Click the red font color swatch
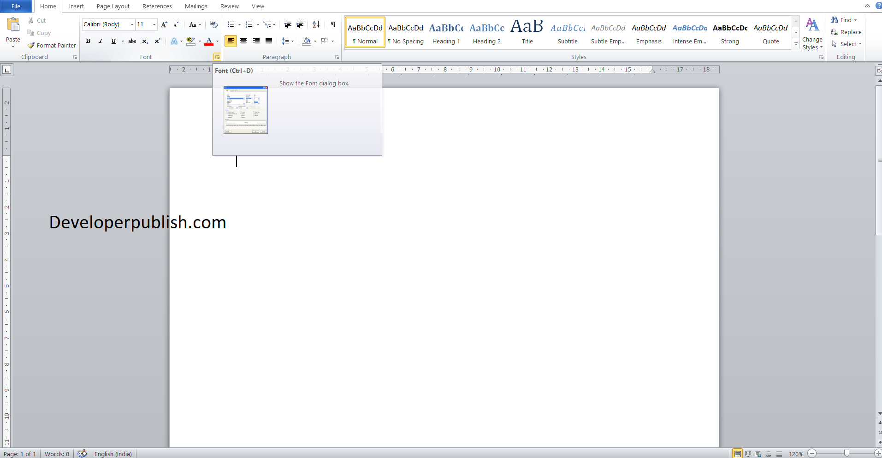Image resolution: width=882 pixels, height=458 pixels. pyautogui.click(x=209, y=41)
